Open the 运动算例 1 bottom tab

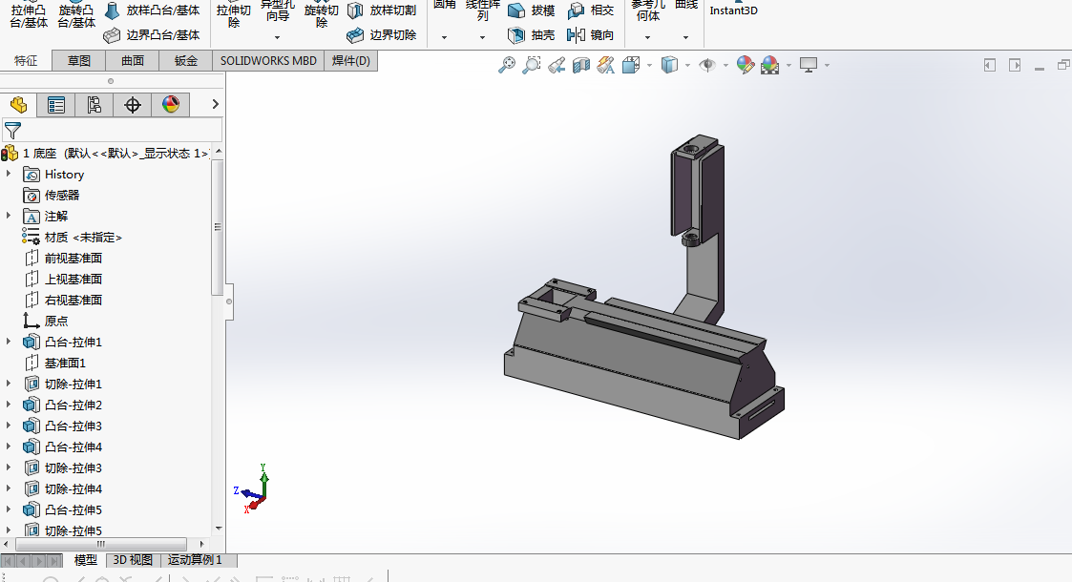(195, 560)
